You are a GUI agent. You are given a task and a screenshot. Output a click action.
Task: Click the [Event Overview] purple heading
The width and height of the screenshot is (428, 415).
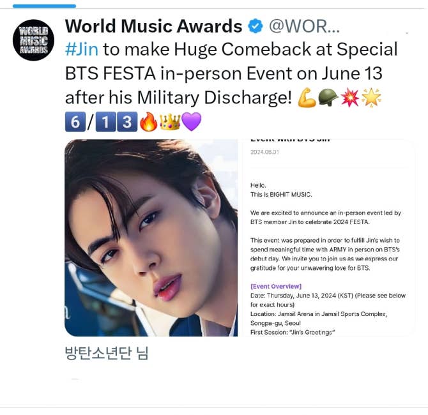tap(276, 286)
